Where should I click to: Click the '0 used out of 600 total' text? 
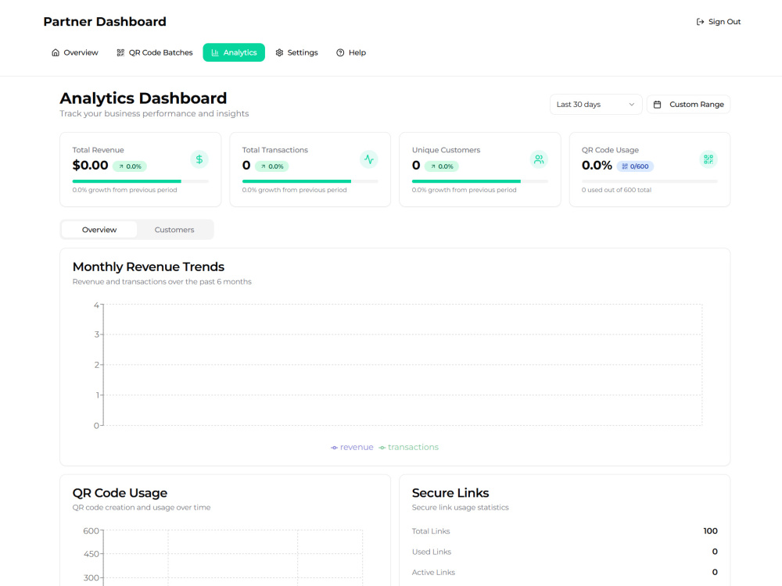[x=616, y=190]
